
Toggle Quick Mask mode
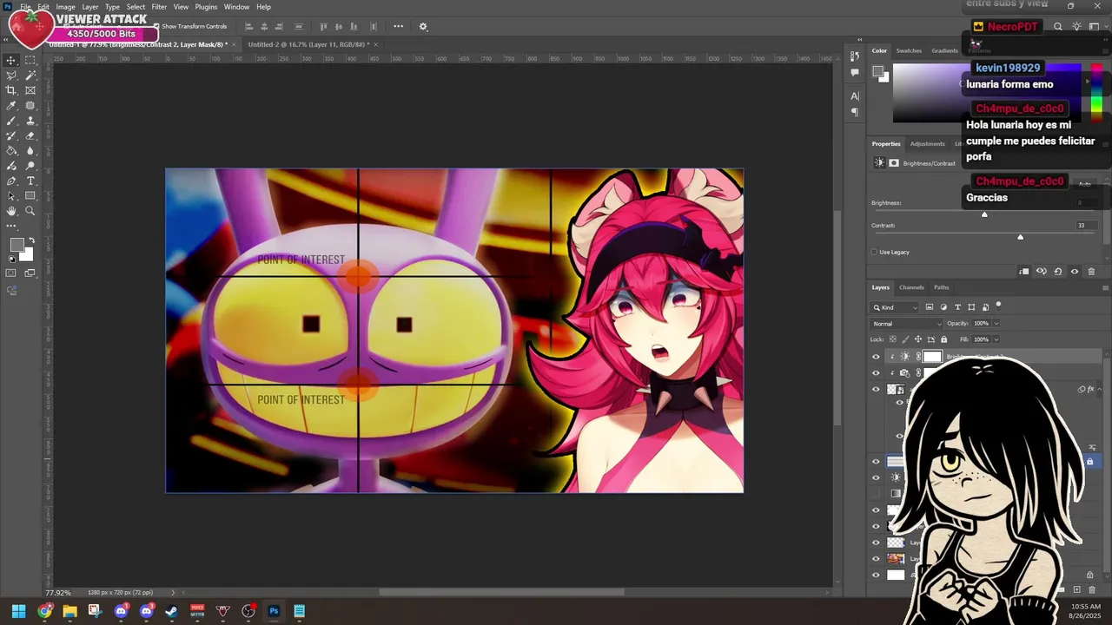(11, 273)
